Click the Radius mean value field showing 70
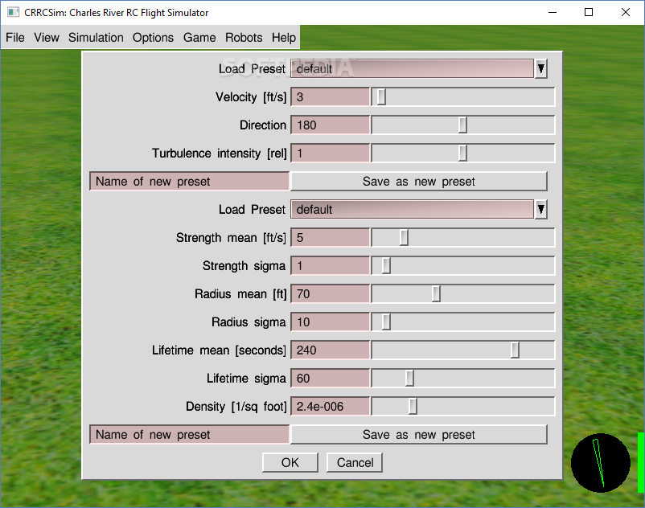645x508 pixels. (331, 294)
